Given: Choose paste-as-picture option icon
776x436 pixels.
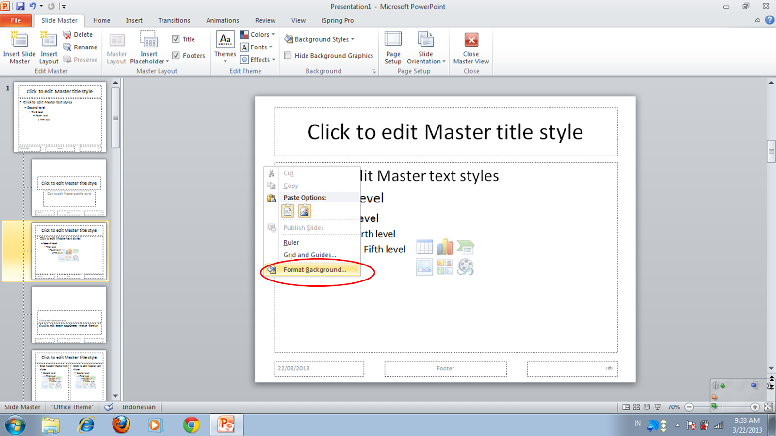Looking at the screenshot, I should [x=304, y=210].
